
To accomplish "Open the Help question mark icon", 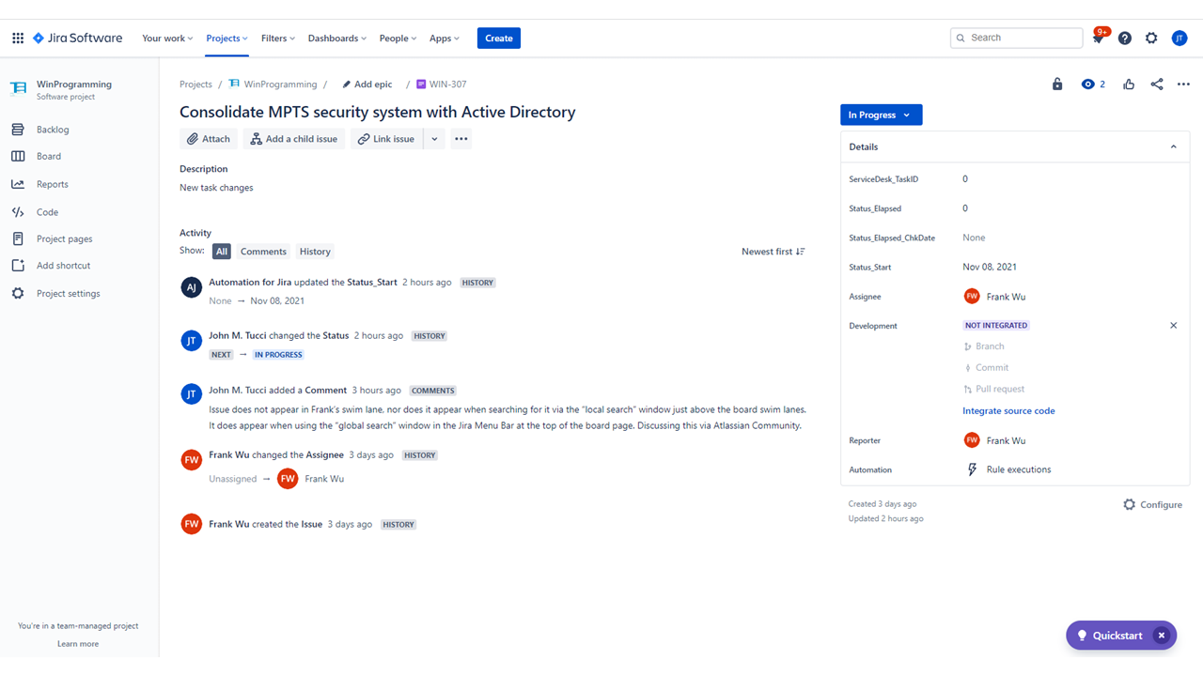I will tap(1125, 38).
